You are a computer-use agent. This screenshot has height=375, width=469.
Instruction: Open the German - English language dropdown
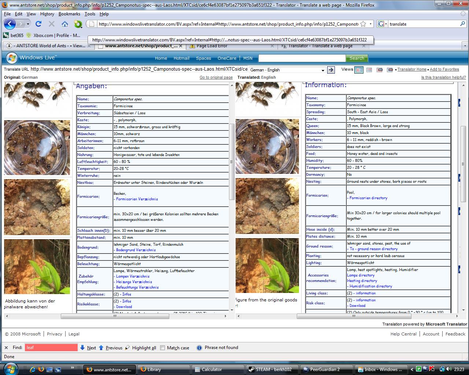pyautogui.click(x=287, y=70)
